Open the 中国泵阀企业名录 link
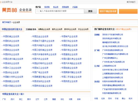 coord(70,46)
